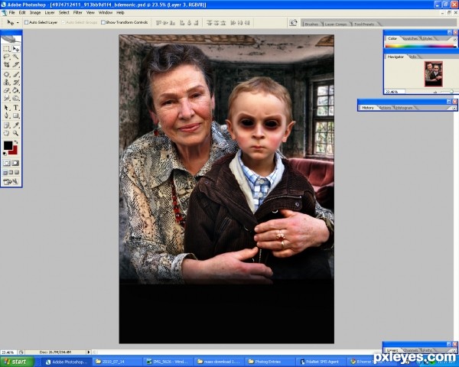Select the History Brush tool
Screen dimensions: 459x367
[16, 83]
